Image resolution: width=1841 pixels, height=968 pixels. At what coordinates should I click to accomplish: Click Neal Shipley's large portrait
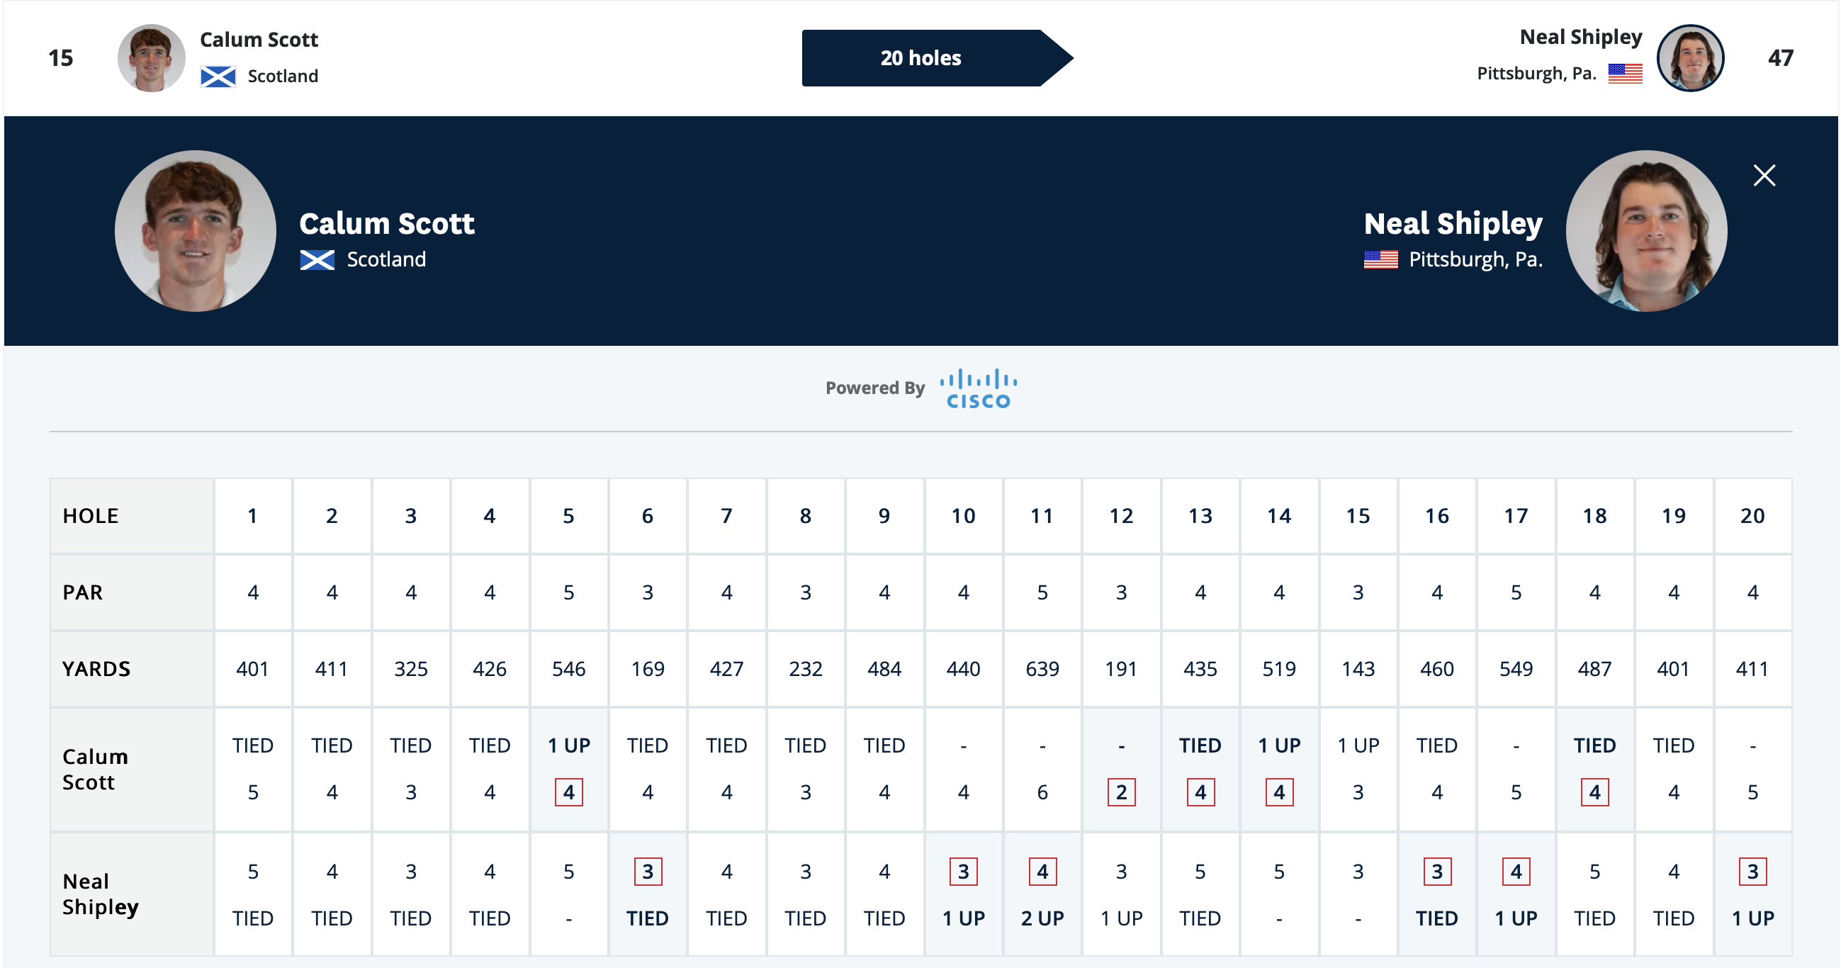(1646, 231)
